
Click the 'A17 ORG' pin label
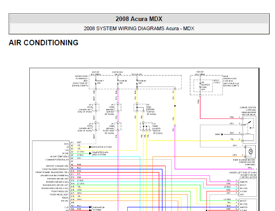coord(76,193)
